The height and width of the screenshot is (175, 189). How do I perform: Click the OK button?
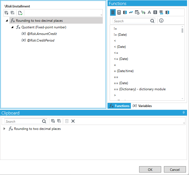(x=150, y=169)
